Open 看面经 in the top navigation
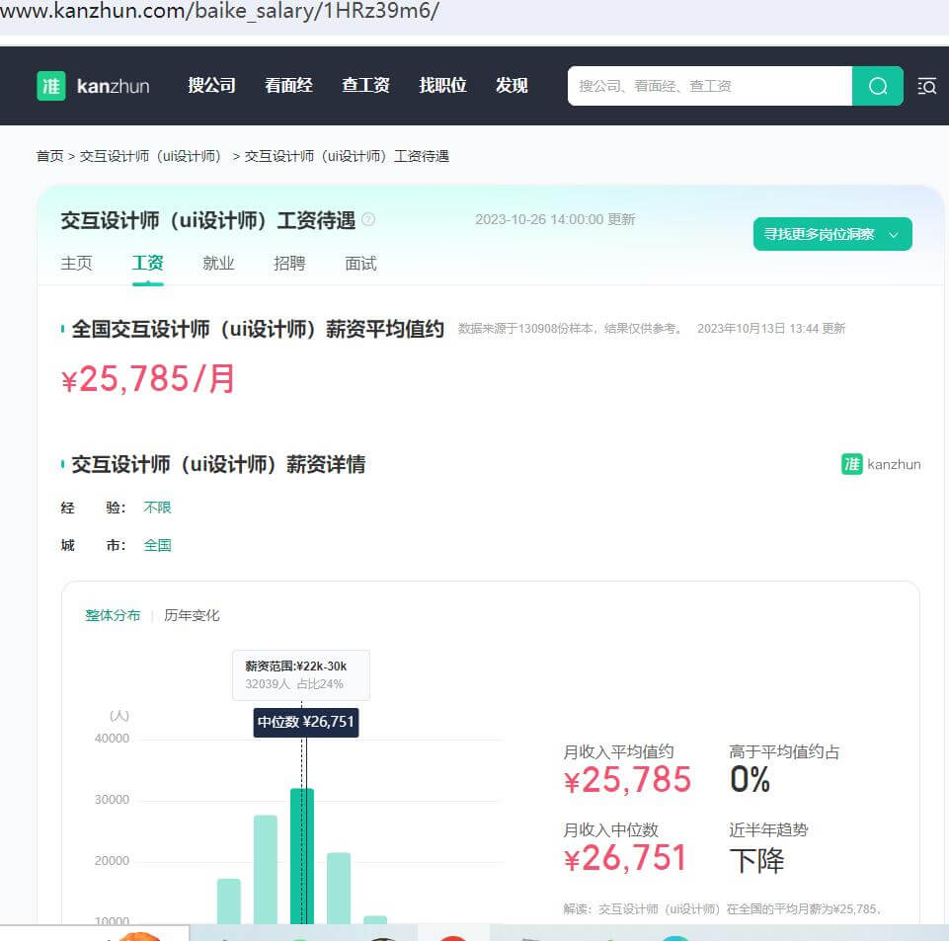Screen dimensions: 949x941 pos(288,85)
